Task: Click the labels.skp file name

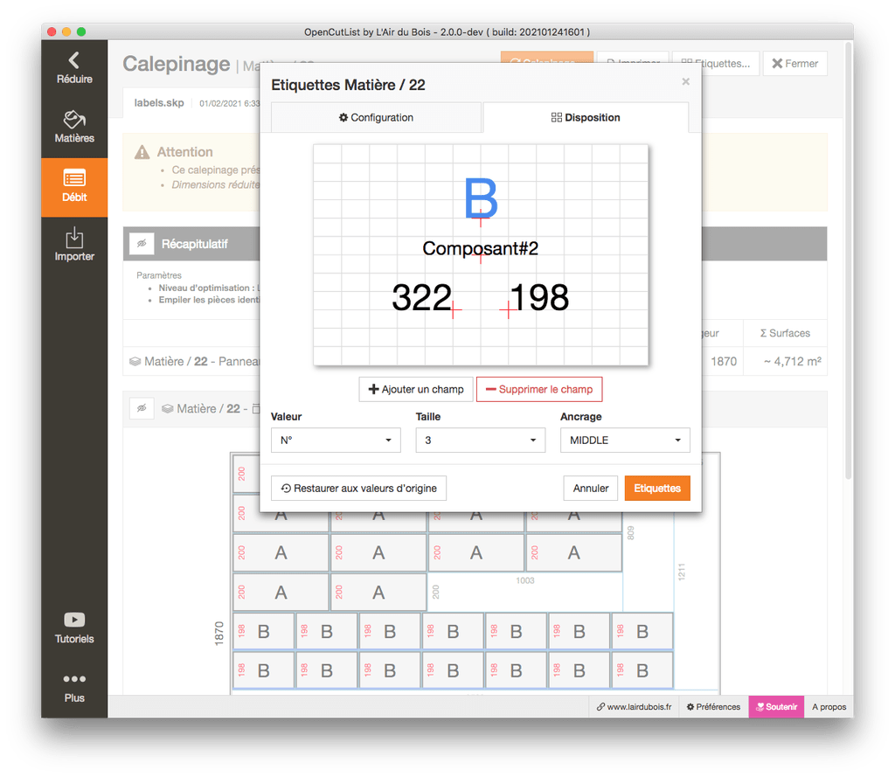Action: pos(159,103)
